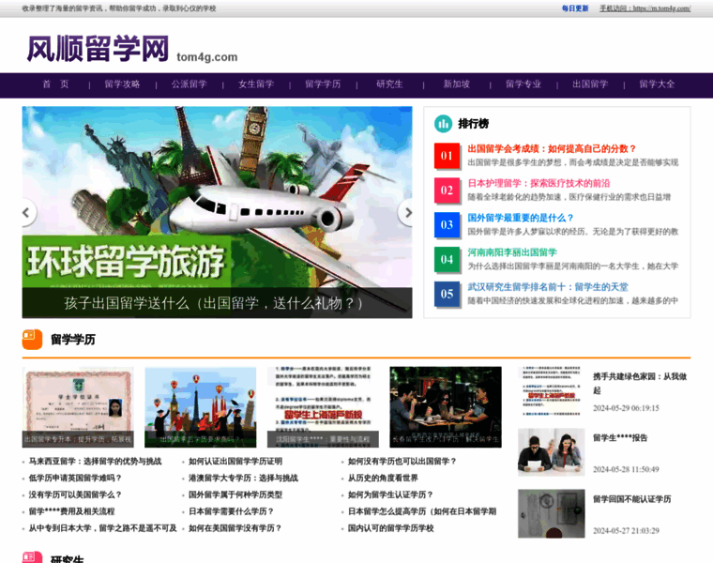
Task: Open the 每日更新 link at top right
Action: click(x=575, y=8)
